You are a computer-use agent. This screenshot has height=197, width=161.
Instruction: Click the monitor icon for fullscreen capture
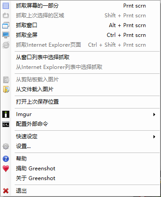(x=6, y=35)
